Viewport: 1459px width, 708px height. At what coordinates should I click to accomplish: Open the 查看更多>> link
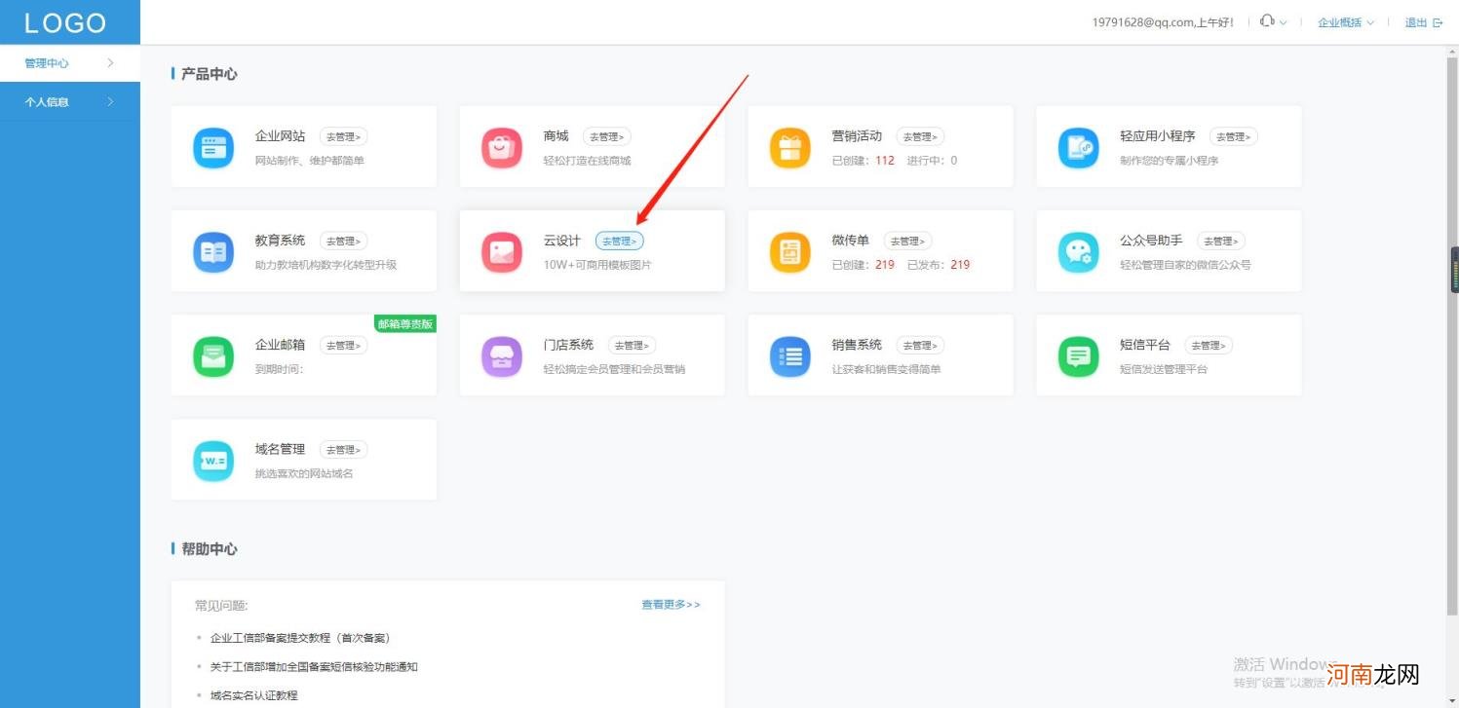click(x=671, y=605)
